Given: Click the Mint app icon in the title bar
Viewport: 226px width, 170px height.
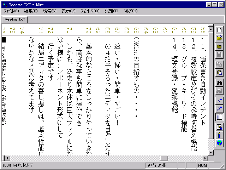Looking at the screenshot, I should click(x=5, y=5).
